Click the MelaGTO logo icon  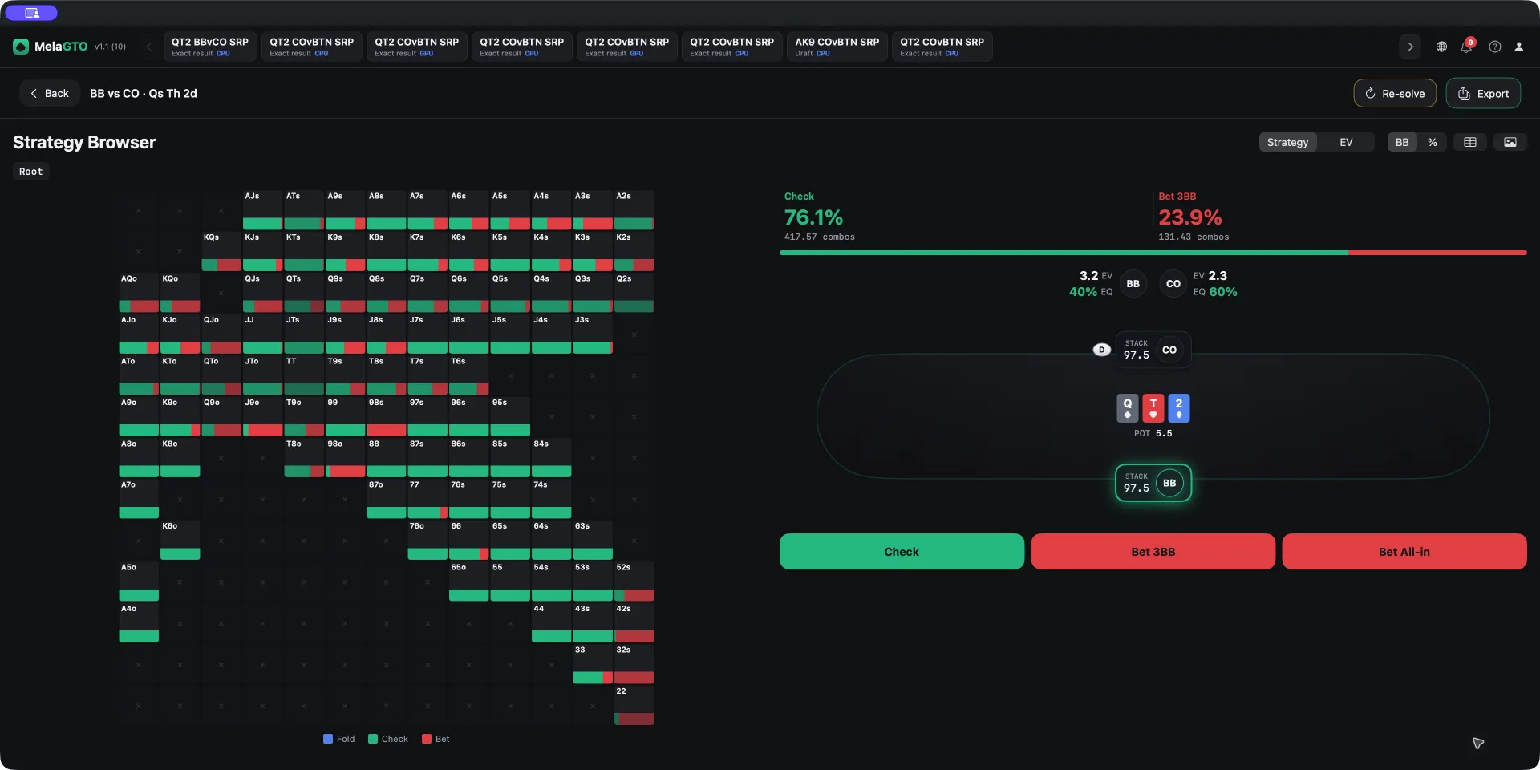pos(21,47)
